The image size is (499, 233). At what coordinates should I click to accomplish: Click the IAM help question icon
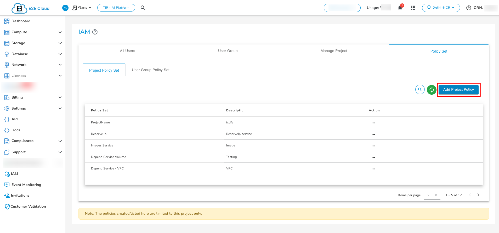[x=95, y=32]
